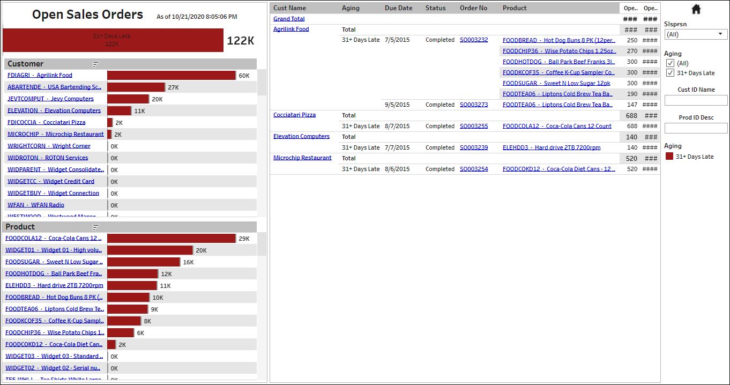Open order SO003239 link
Viewport: 730px width, 385px height.
(x=474, y=147)
